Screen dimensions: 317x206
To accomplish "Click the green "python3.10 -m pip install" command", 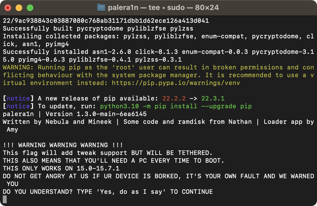I will 176,106.
